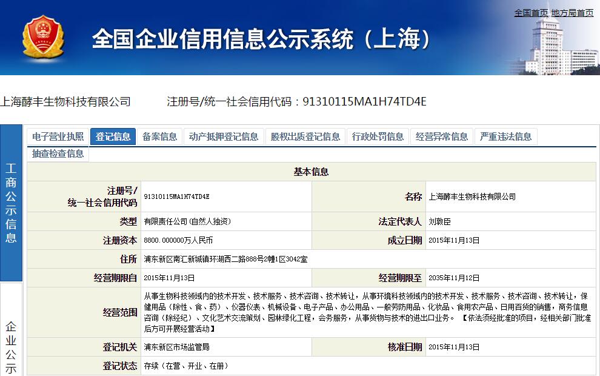Click the national emblem badge logo
Viewport: 600px width, 376px height.
tap(42, 38)
